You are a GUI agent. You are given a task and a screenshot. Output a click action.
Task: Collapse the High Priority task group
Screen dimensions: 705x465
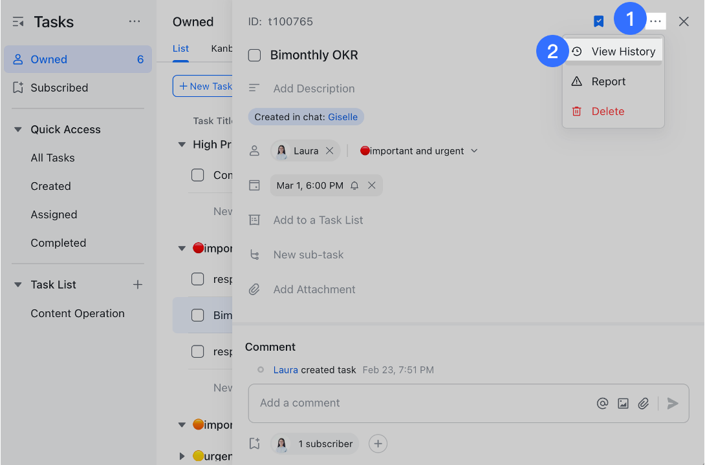point(182,145)
